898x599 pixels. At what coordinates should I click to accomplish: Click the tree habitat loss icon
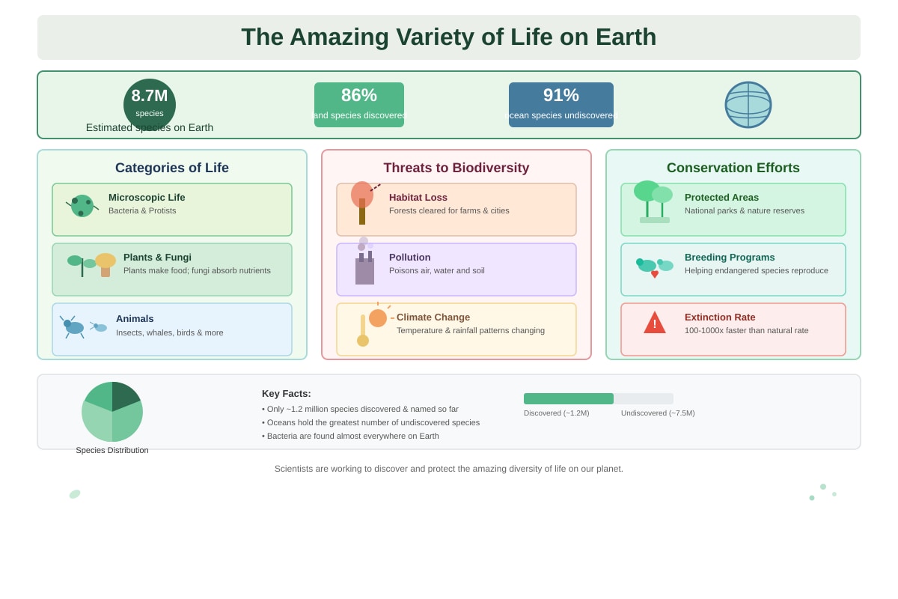pos(364,203)
